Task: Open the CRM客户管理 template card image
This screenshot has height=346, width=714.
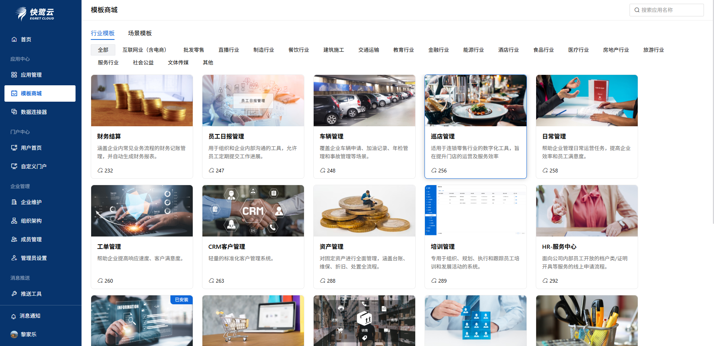Action: [253, 211]
